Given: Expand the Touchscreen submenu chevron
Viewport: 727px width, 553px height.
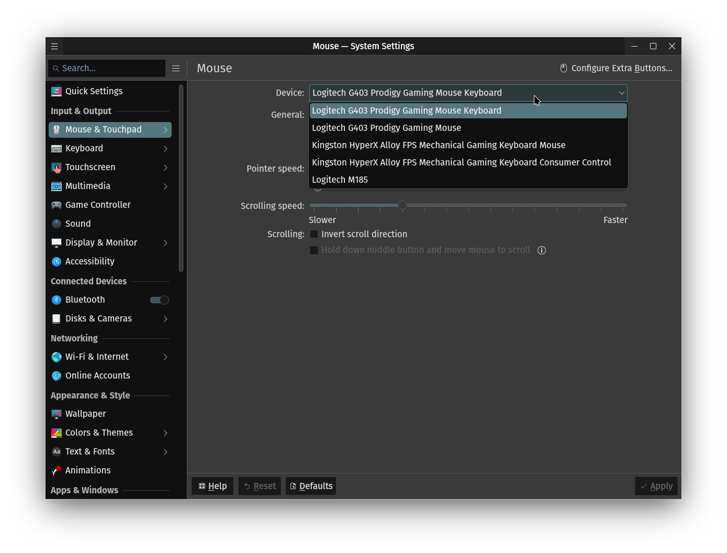Looking at the screenshot, I should pos(165,168).
